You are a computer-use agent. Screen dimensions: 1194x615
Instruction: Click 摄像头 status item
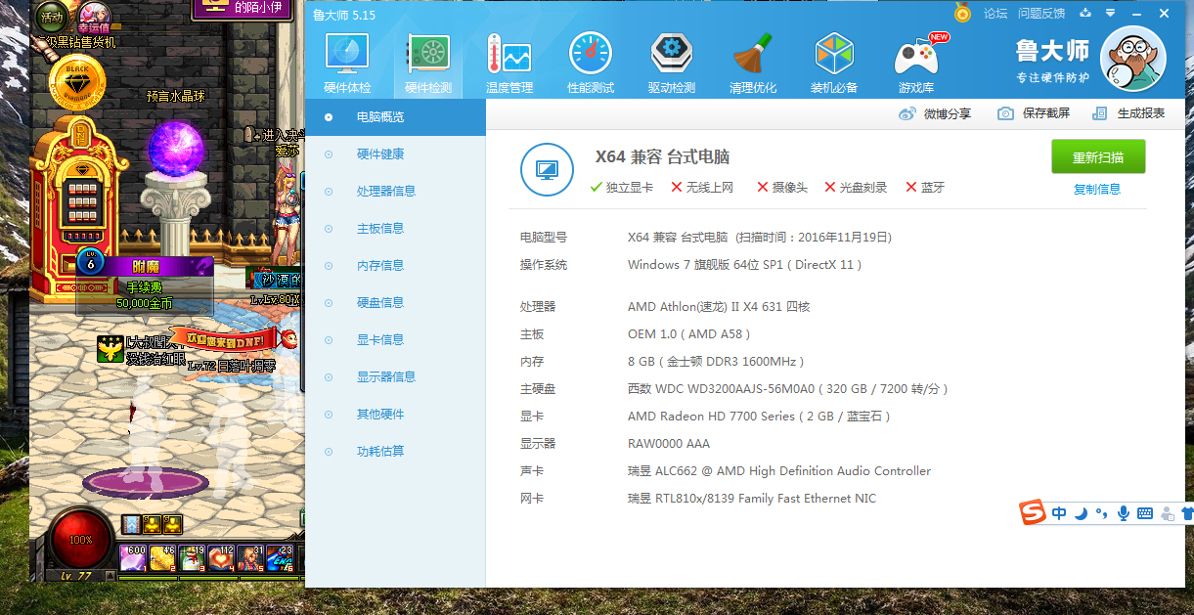click(x=782, y=187)
